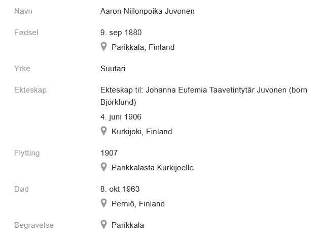The image size is (322, 243).
Task: Open the spouse Johanna Eufemia Taavetintytär Juvonen
Action: (216, 90)
